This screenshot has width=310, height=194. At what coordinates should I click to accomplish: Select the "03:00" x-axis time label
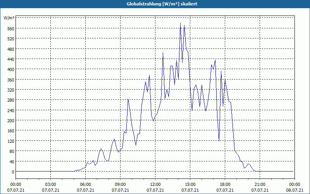50,185
